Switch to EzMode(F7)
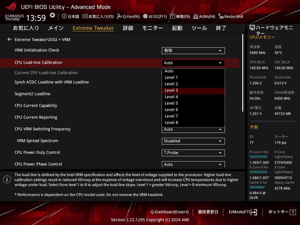The height and width of the screenshot is (225, 300). [x=243, y=212]
